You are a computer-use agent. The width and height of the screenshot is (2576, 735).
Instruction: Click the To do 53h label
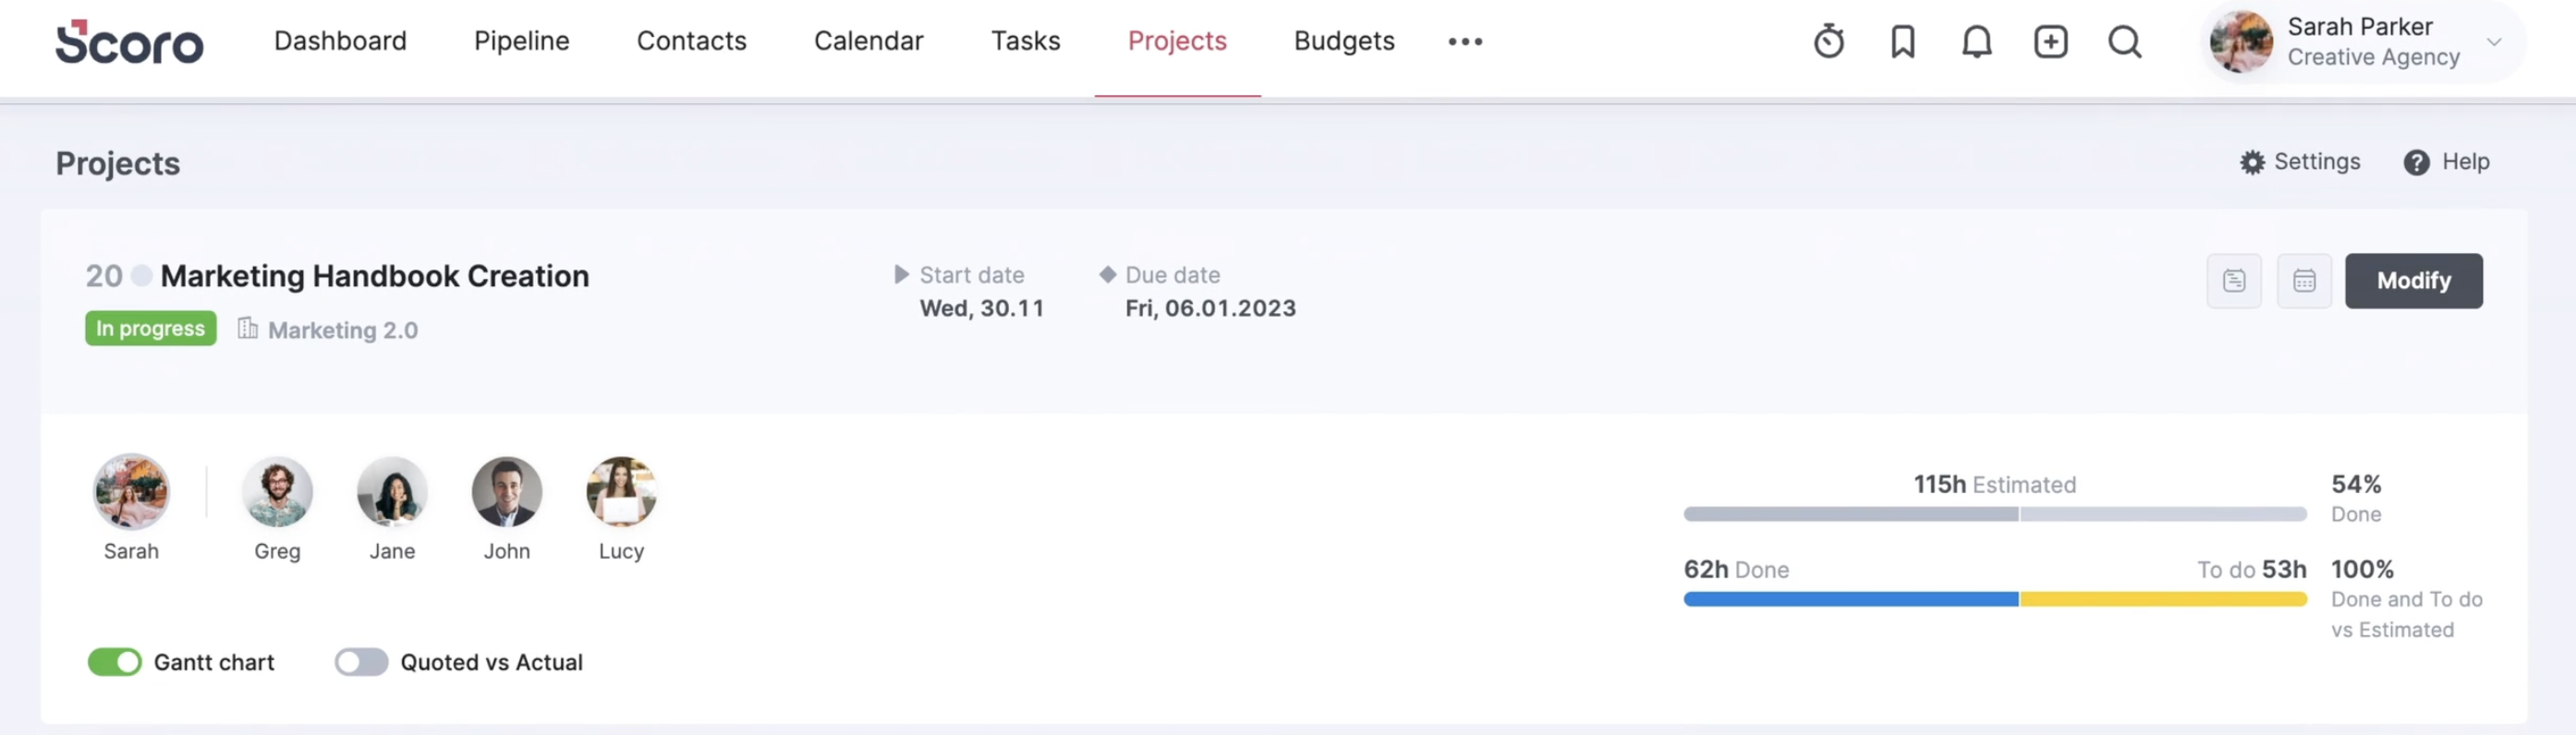[x=2251, y=570]
